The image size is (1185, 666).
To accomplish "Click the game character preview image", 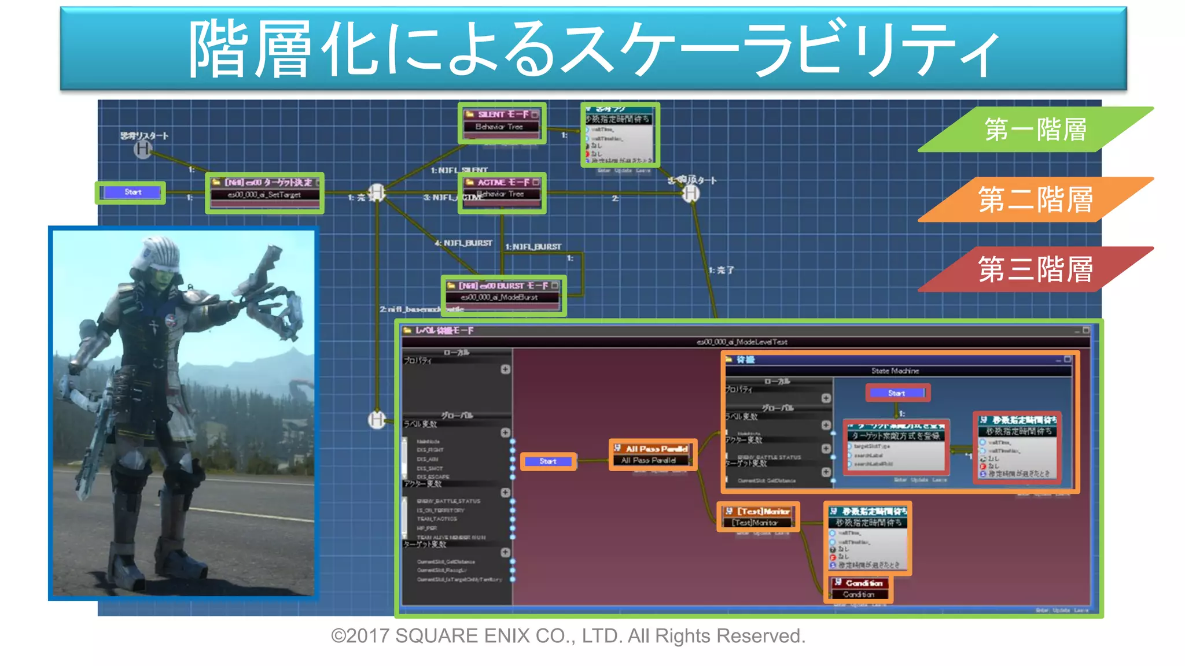I will coord(183,413).
